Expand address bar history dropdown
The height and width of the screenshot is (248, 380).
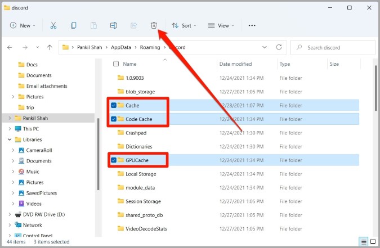(265, 47)
